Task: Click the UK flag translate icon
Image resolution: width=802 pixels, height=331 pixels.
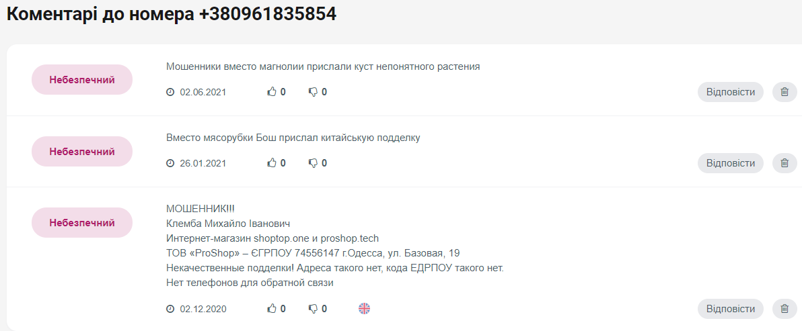Action: 364,309
